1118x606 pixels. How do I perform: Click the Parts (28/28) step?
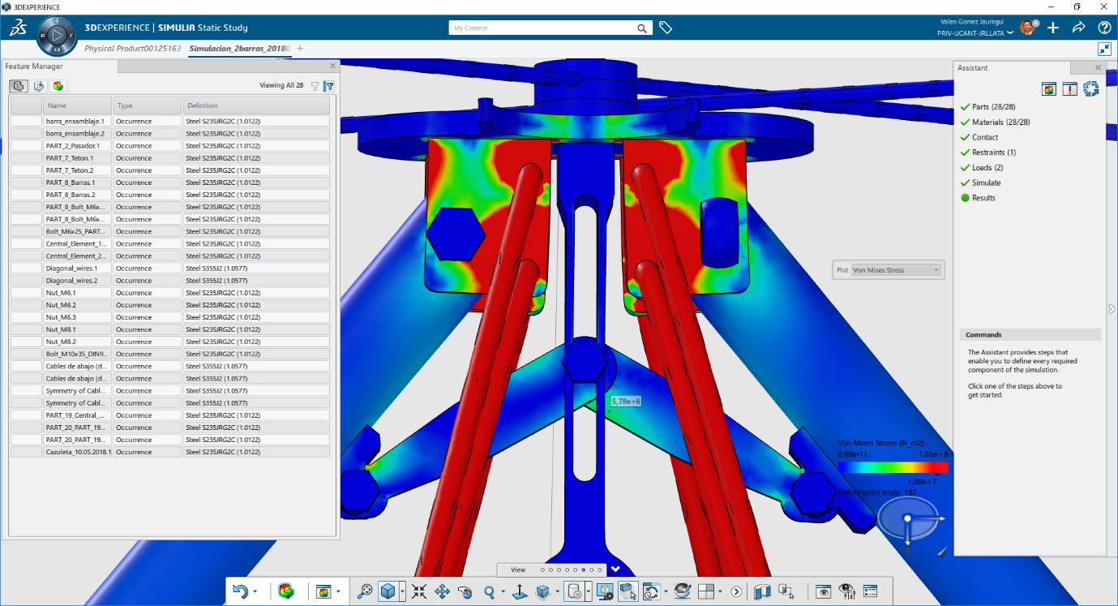point(993,107)
